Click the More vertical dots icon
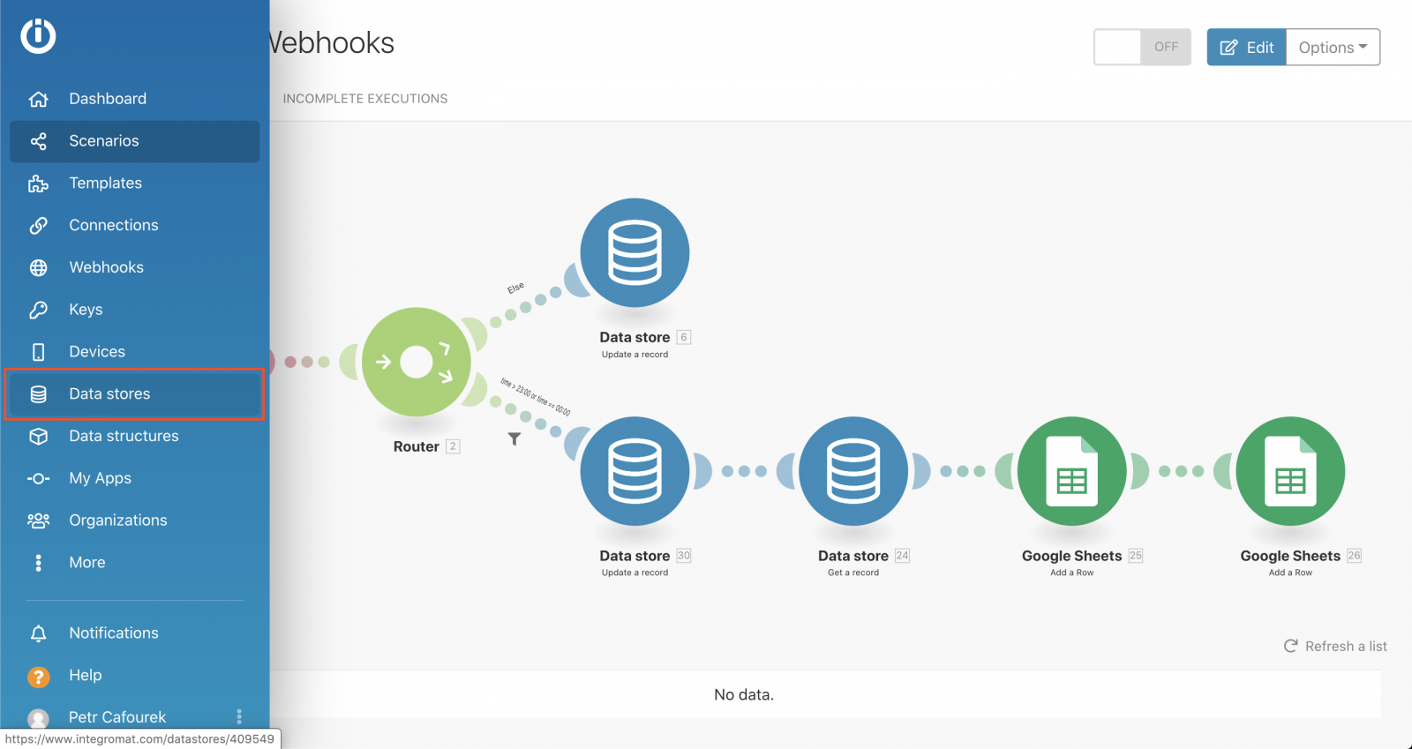Image resolution: width=1412 pixels, height=749 pixels. (x=38, y=563)
